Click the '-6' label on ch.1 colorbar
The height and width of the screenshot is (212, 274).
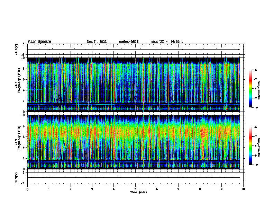255,70
